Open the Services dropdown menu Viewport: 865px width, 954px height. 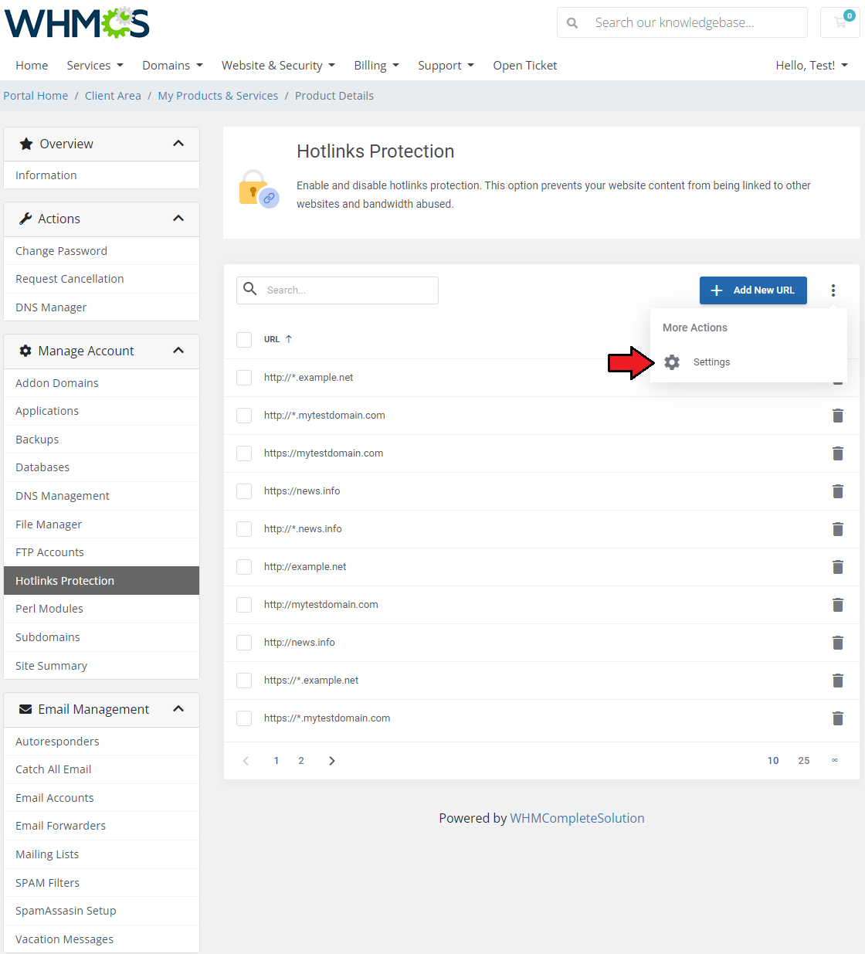95,66
